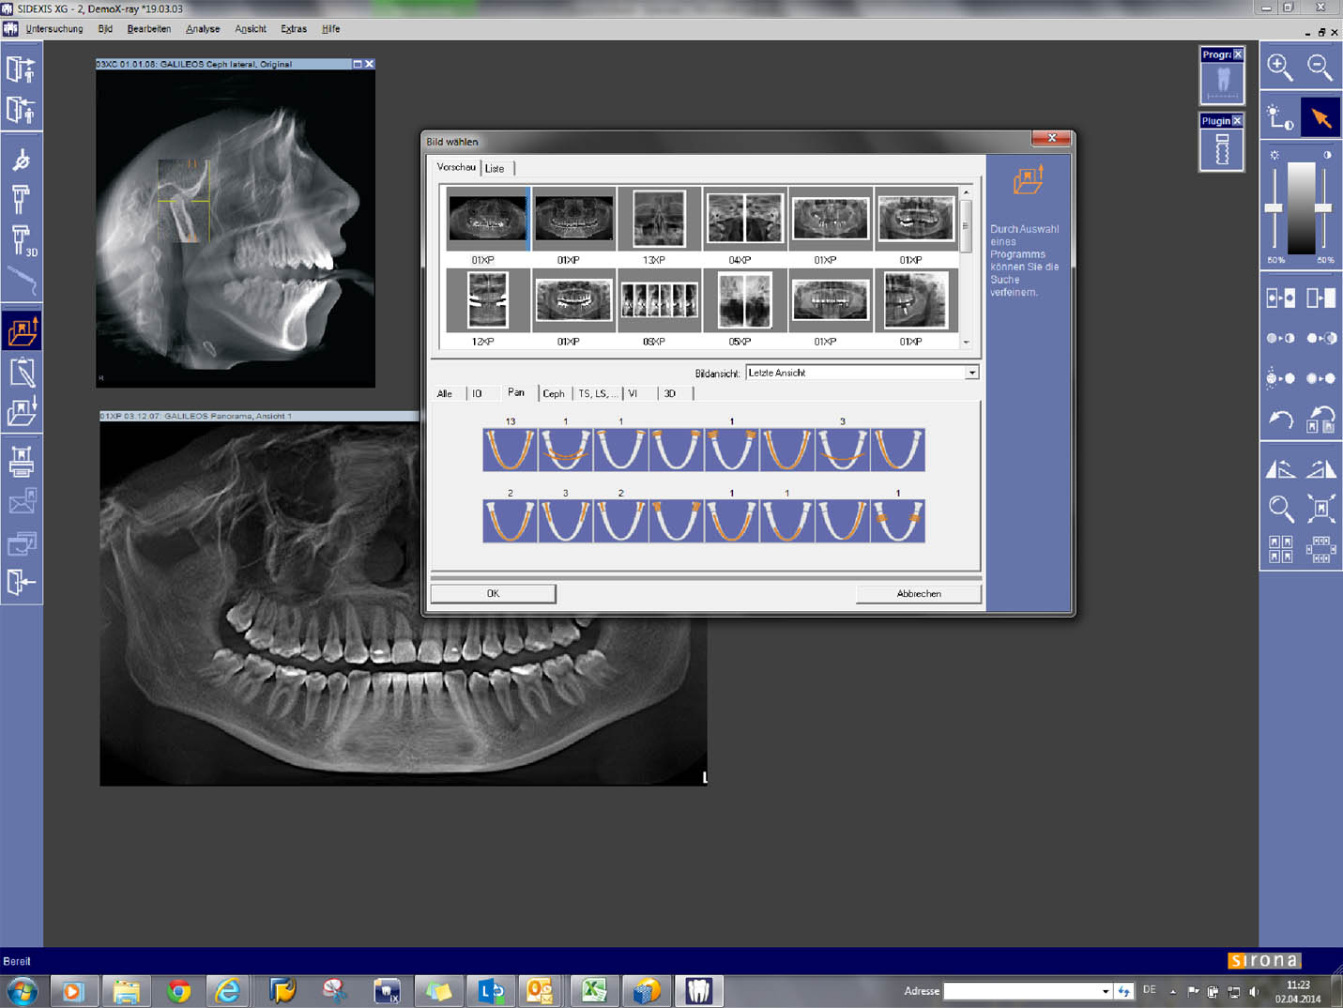Toggle the brightness contrast point tool
Screen dimensions: 1343x1008
tap(1279, 118)
